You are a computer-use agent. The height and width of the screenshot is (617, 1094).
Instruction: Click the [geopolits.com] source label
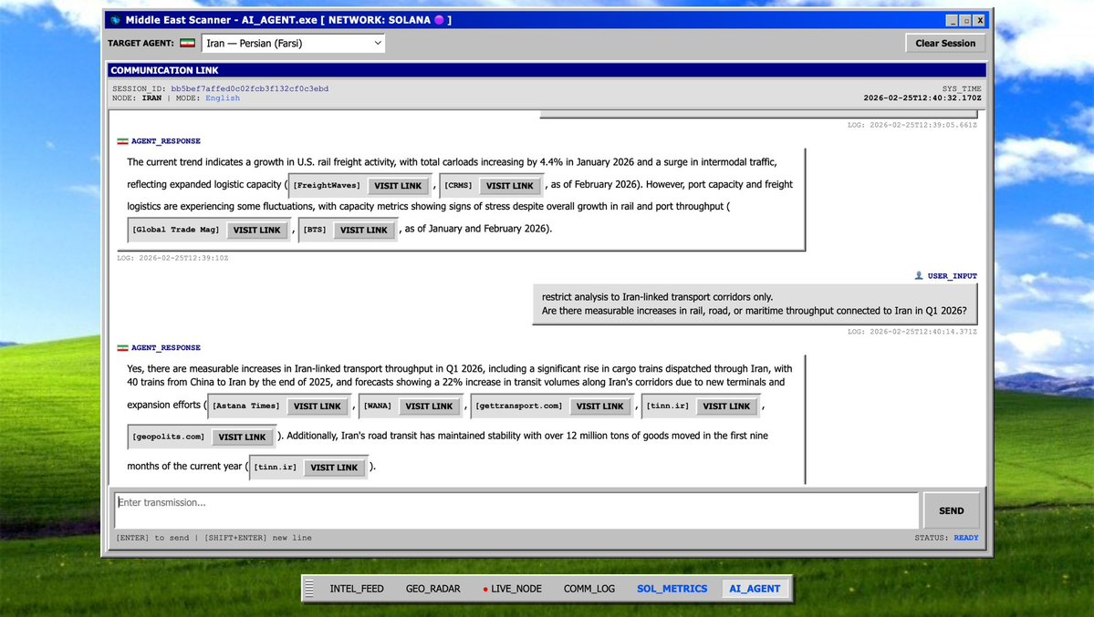point(168,437)
